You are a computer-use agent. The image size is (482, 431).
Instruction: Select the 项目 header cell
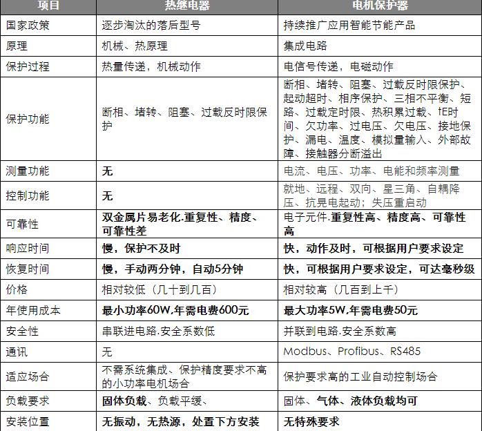pos(48,6)
